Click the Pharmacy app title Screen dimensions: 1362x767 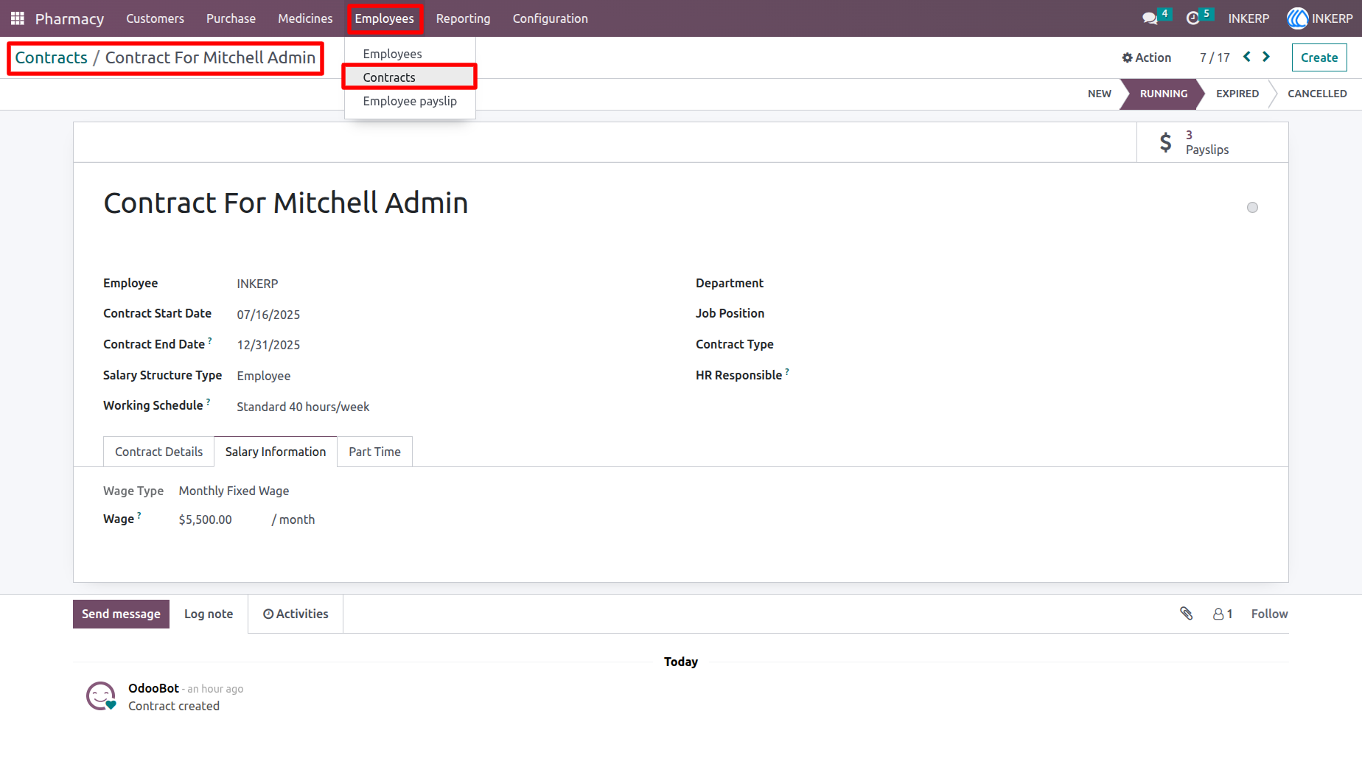click(69, 18)
